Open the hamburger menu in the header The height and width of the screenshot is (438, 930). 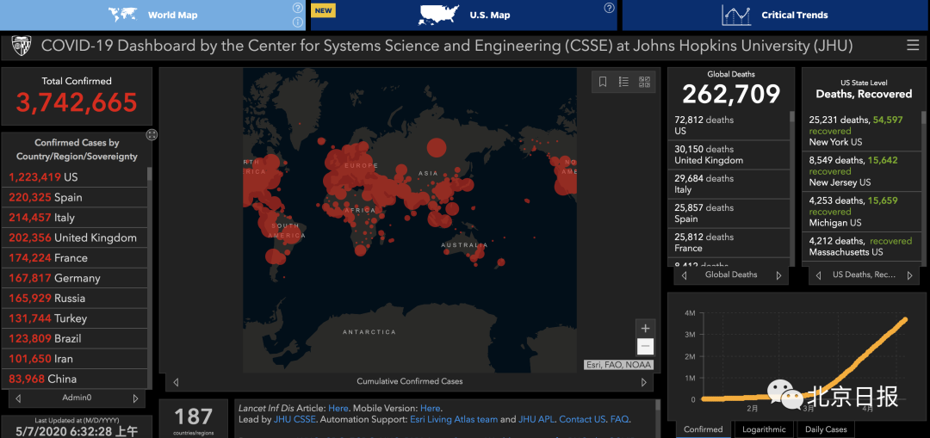[x=913, y=46]
